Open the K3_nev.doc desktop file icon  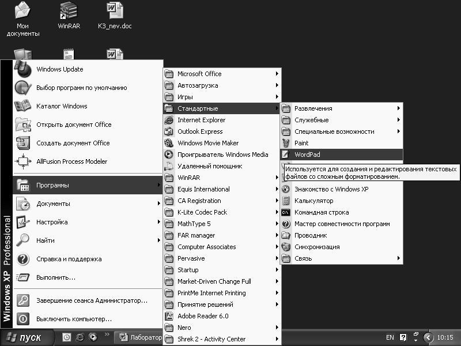click(x=115, y=10)
